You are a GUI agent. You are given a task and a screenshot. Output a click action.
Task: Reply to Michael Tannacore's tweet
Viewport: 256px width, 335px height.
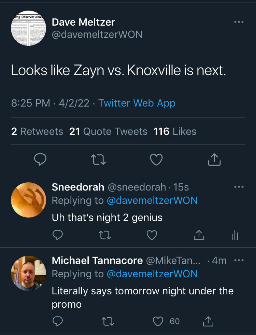(x=58, y=321)
